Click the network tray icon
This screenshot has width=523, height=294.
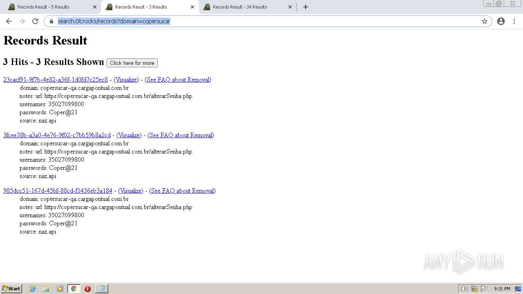pos(474,289)
